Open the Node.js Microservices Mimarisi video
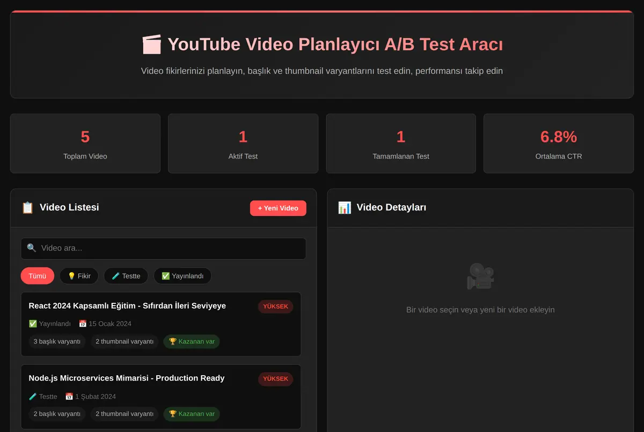Screen dimensions: 644x432 [x=161, y=397]
